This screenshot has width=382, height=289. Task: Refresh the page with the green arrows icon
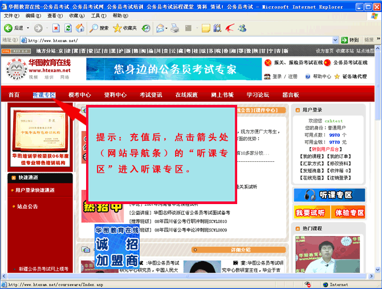[68, 28]
